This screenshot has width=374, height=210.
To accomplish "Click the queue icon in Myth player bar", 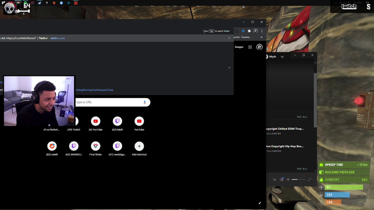I will pyautogui.click(x=275, y=180).
